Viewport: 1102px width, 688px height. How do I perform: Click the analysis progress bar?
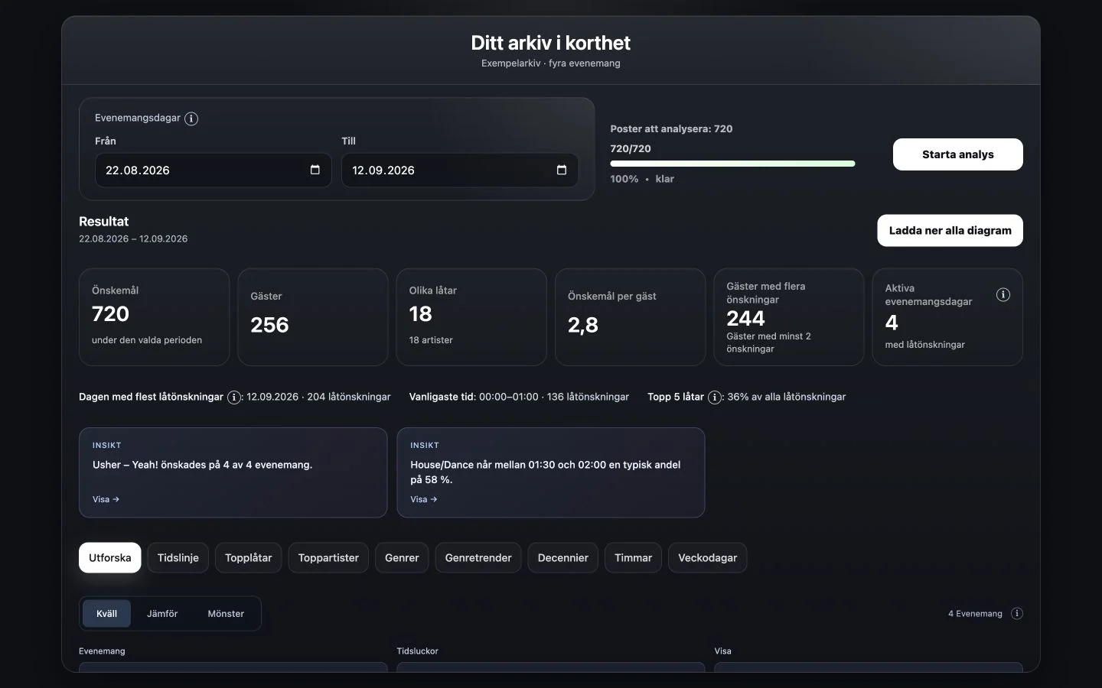(x=732, y=164)
